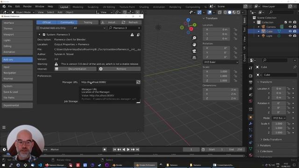299x168 pixels.
Task: Switch perspective/orthographic grid gizmo icon
Action: [x=194, y=57]
